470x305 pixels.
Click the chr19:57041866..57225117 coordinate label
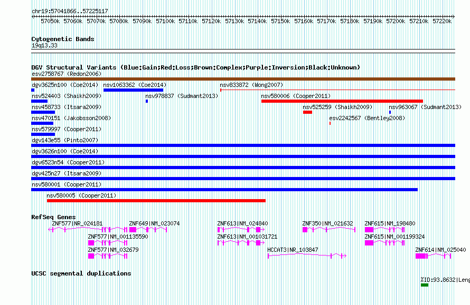pos(70,11)
